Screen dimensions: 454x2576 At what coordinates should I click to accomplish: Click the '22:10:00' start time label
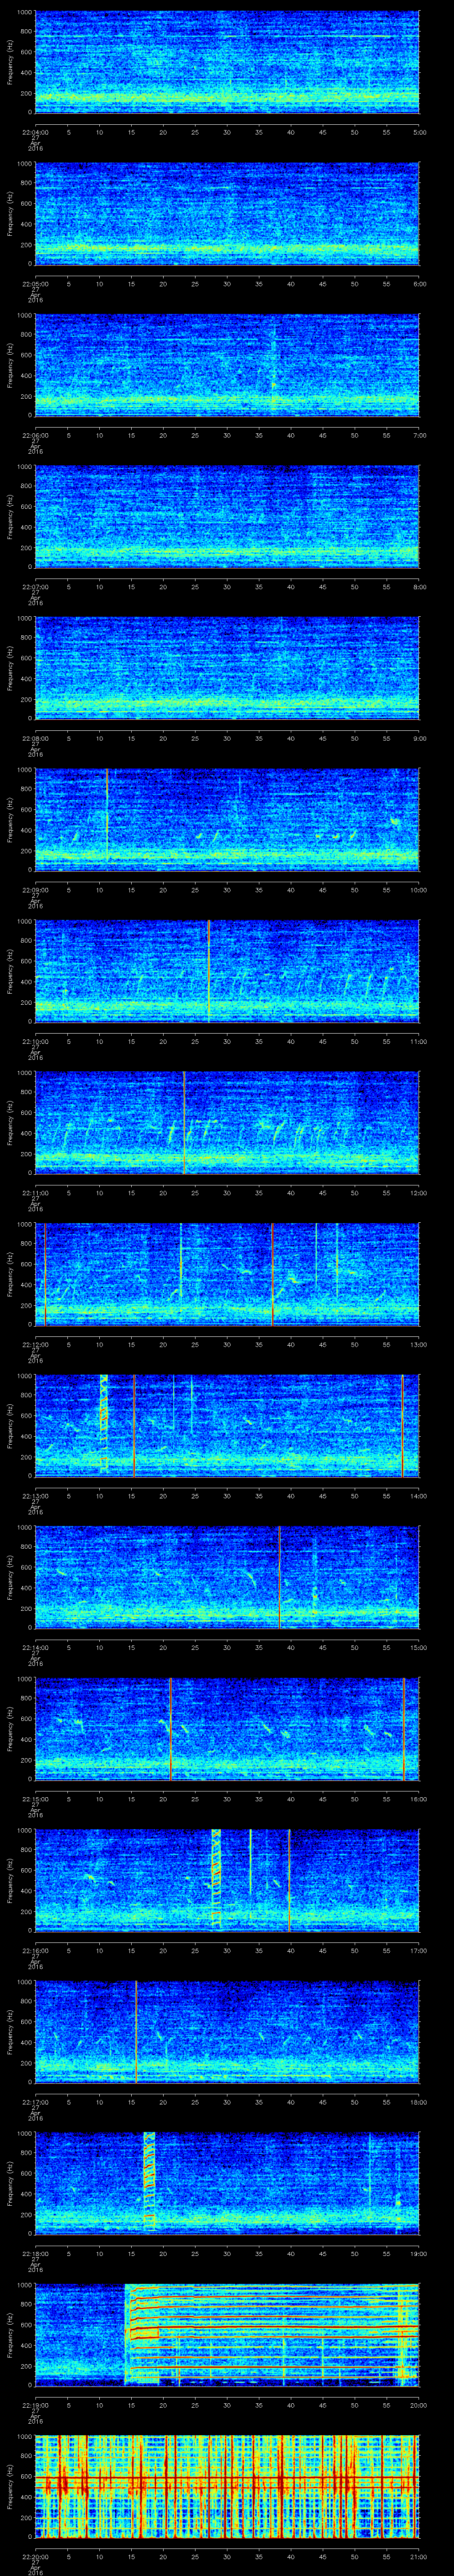tap(35, 1041)
